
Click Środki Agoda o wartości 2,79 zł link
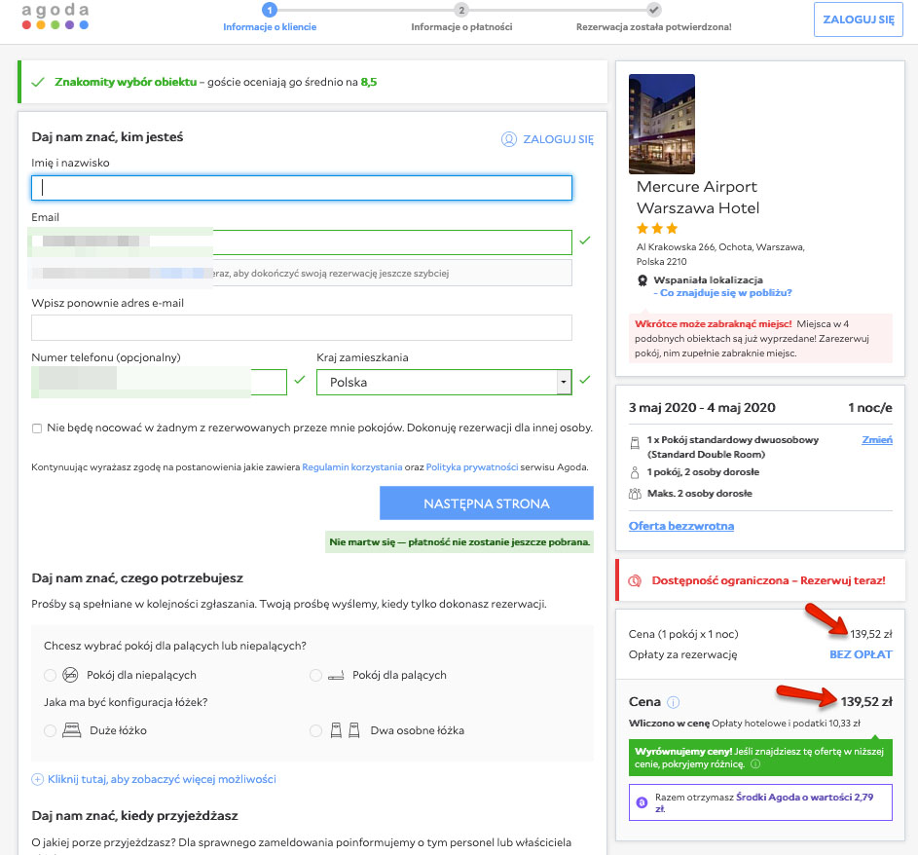764,802
